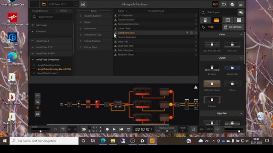This screenshot has width=273, height=153.
Task: Favorite the Clash Distortion preset star
Action: click(196, 20)
